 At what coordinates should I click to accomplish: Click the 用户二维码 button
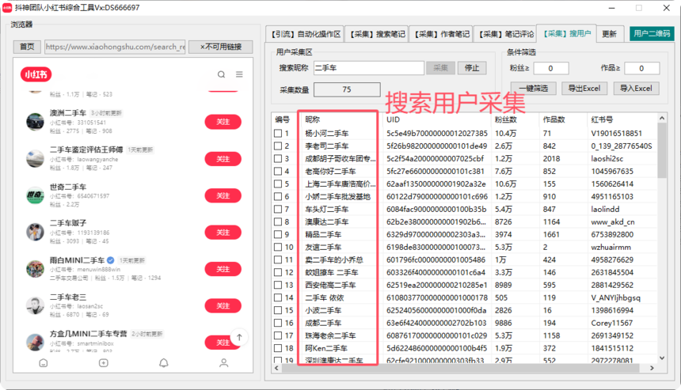652,33
